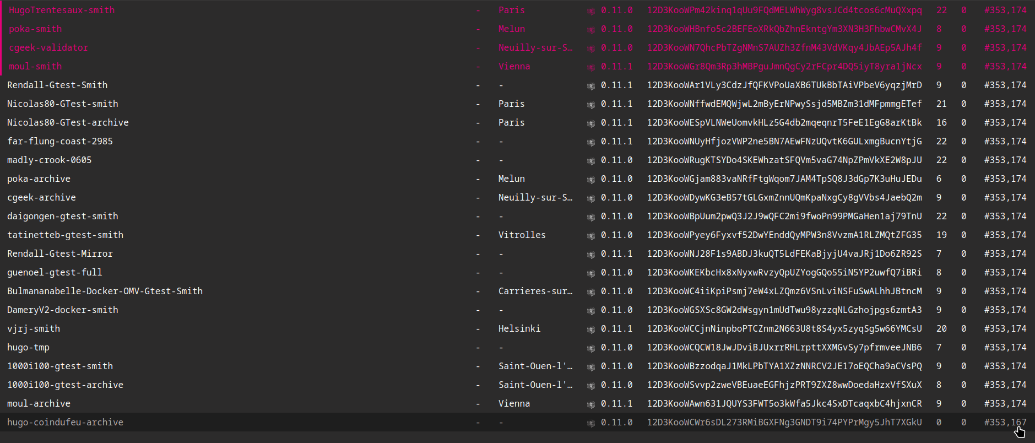Click implementation icon in tatinetteb-gtest-smith row
Viewport: 1035px width, 443px height.
point(590,236)
